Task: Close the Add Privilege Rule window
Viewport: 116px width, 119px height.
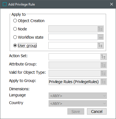Action: click(112, 4)
